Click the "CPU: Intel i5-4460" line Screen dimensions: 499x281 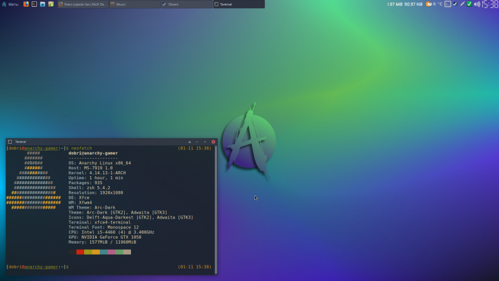[x=112, y=232]
